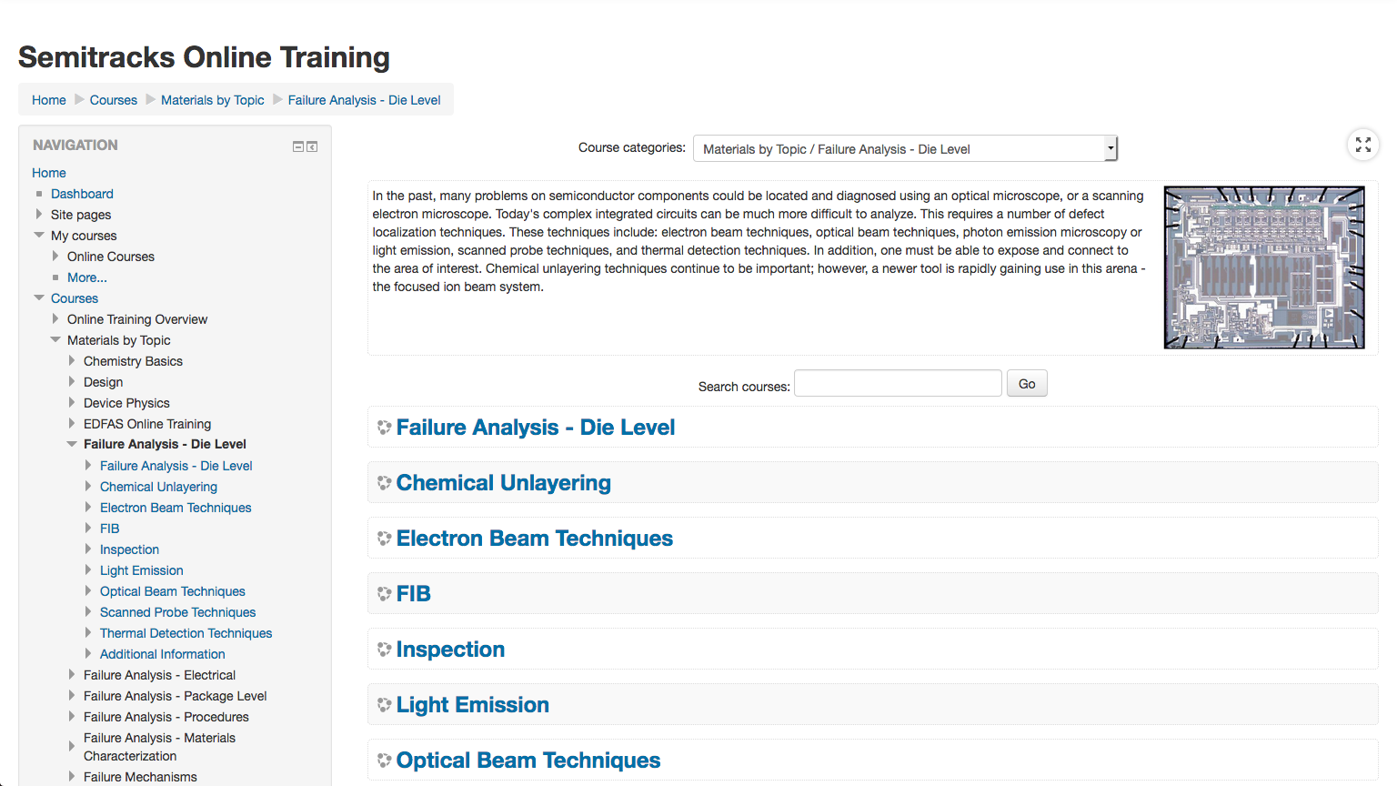Open the Dashboard link
The image size is (1397, 786).
coord(82,194)
